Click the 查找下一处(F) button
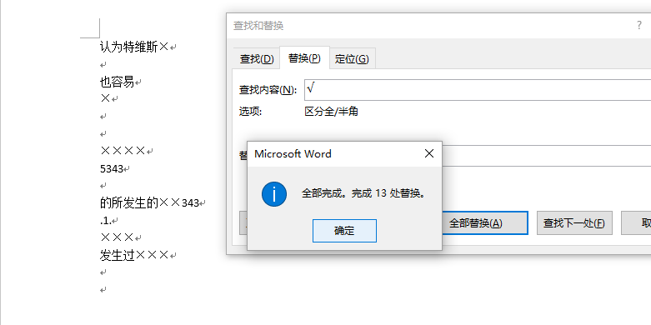Viewport: 651px width, 325px height. [x=574, y=223]
